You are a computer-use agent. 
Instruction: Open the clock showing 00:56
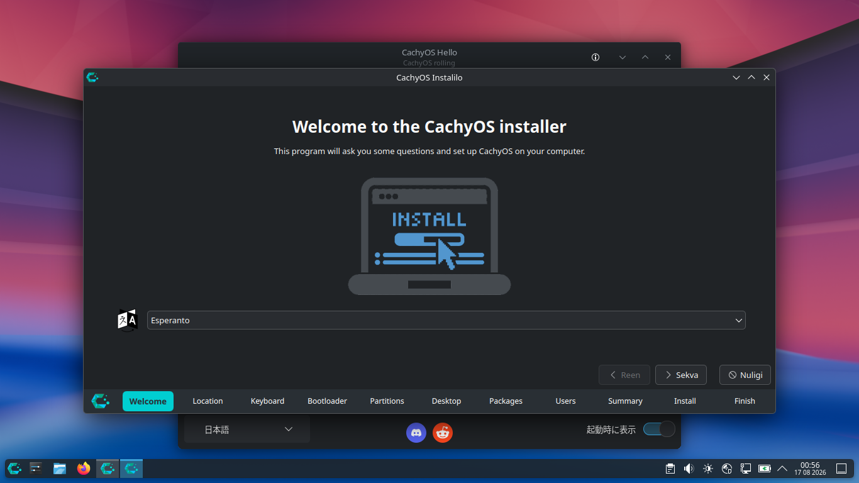pos(810,469)
